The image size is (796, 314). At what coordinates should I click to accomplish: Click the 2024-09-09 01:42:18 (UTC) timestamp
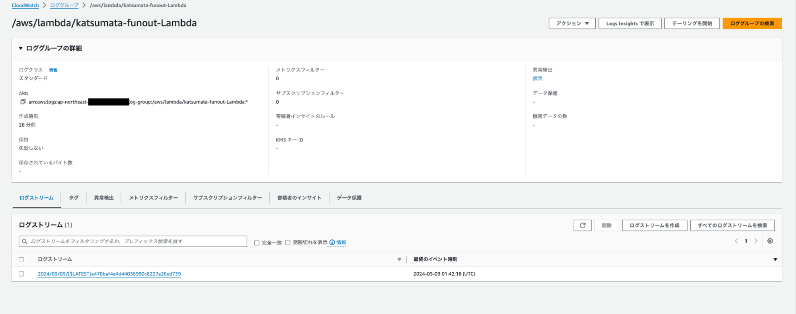point(444,274)
